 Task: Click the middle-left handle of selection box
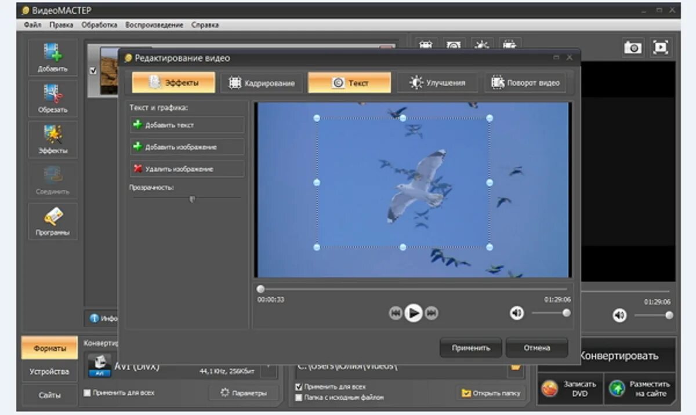pos(317,183)
